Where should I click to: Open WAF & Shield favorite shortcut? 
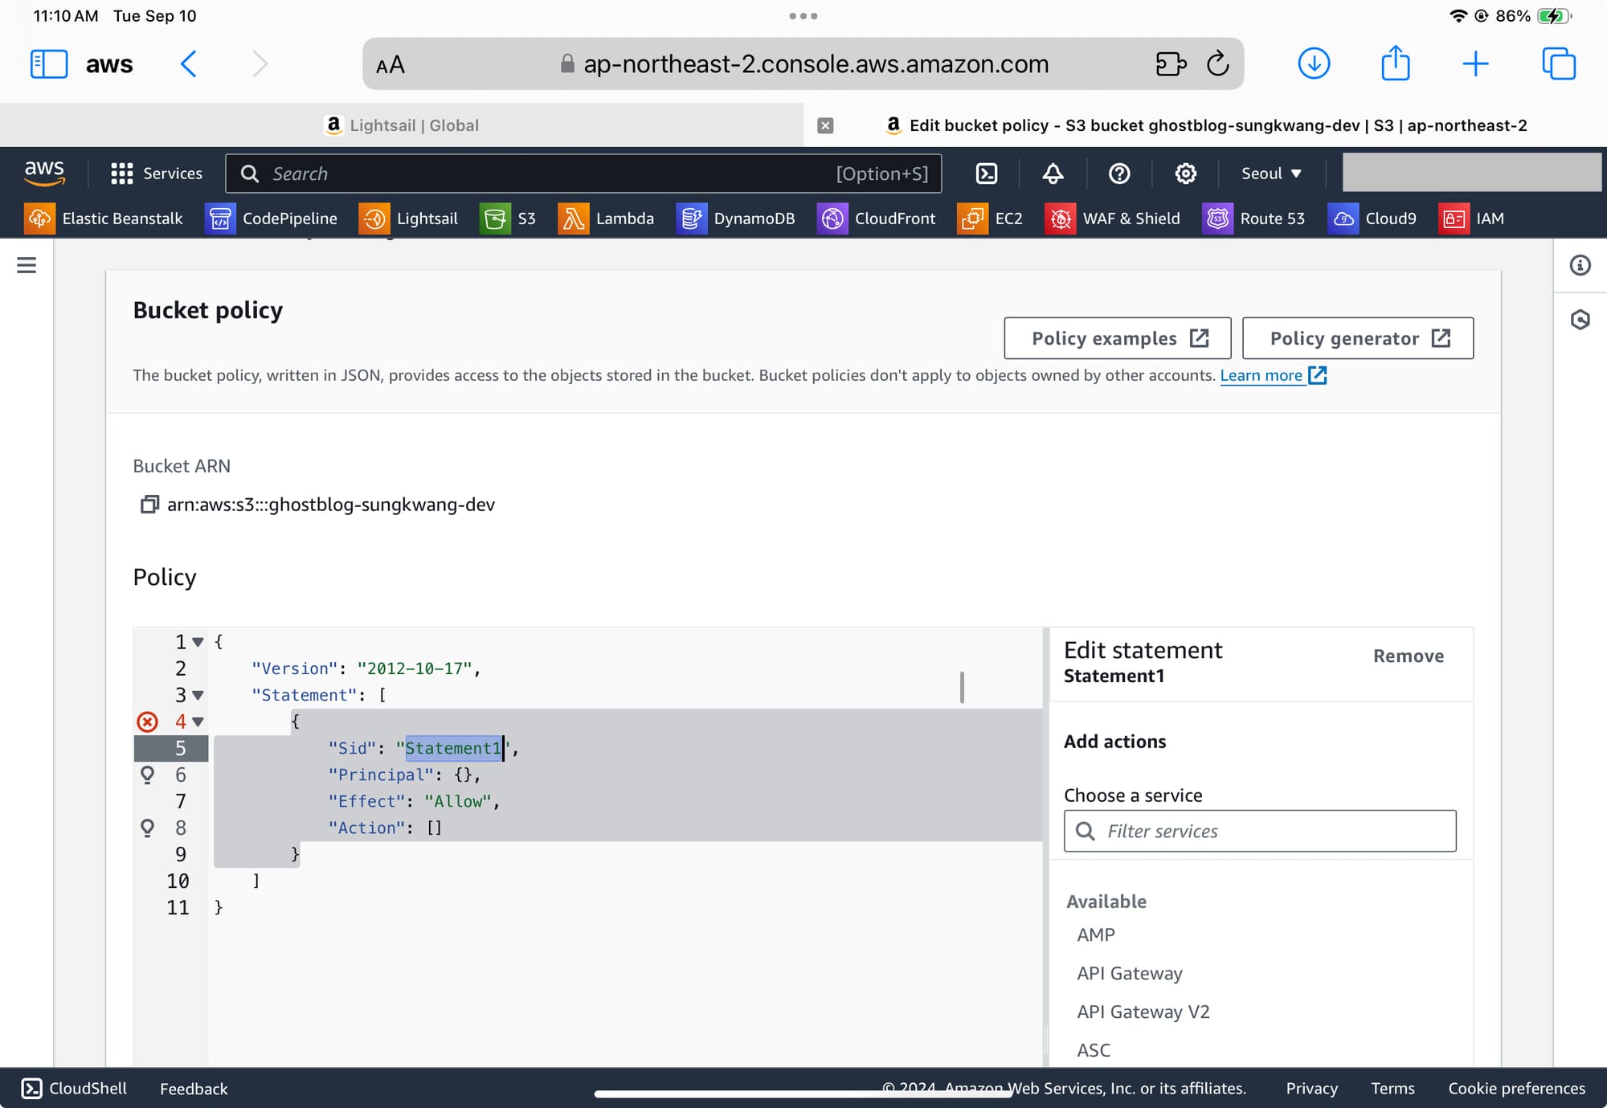pyautogui.click(x=1113, y=219)
